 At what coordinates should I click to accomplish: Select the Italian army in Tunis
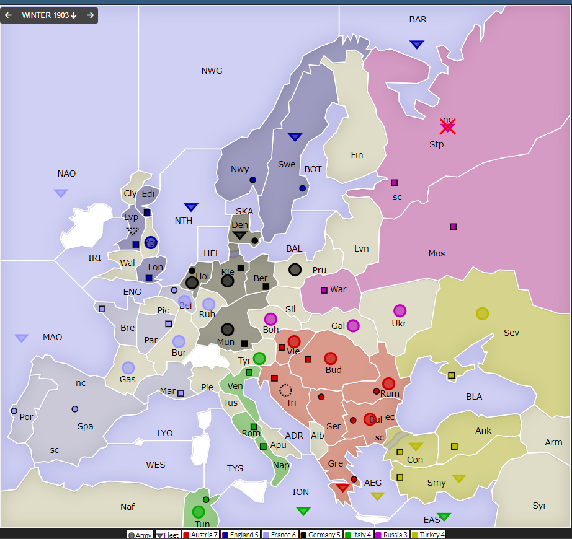199,512
